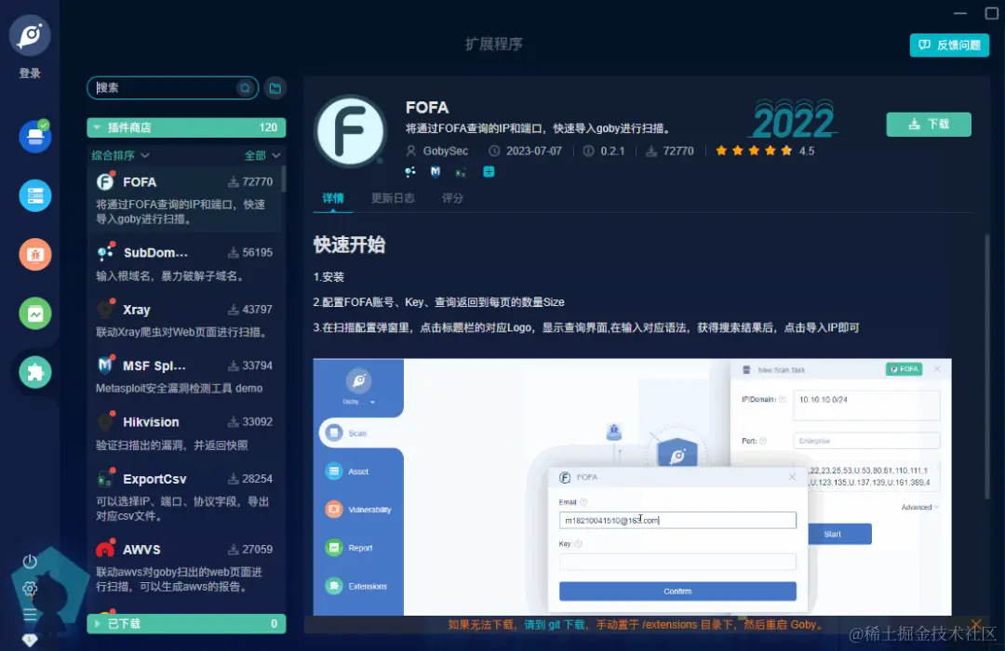
Task: Click the SubDom... plugin list icon
Action: (105, 252)
